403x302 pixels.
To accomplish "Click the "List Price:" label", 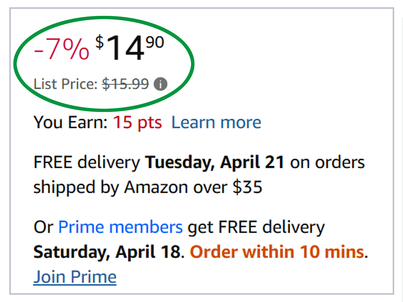I will 65,84.
